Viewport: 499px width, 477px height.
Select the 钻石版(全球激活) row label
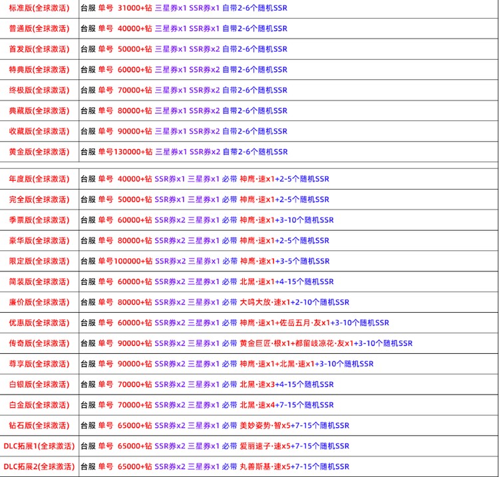pyautogui.click(x=39, y=426)
